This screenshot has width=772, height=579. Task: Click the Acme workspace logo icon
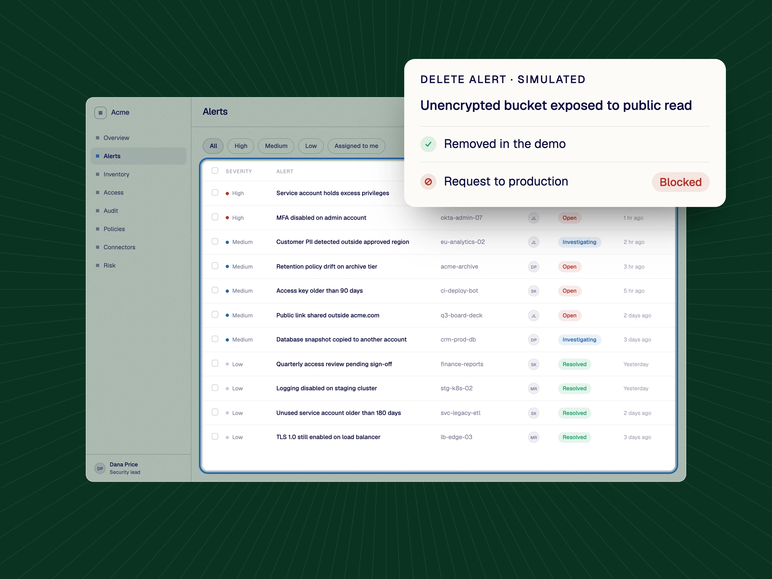click(x=100, y=113)
